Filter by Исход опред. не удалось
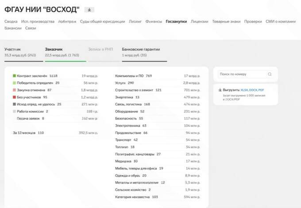 point(55,104)
